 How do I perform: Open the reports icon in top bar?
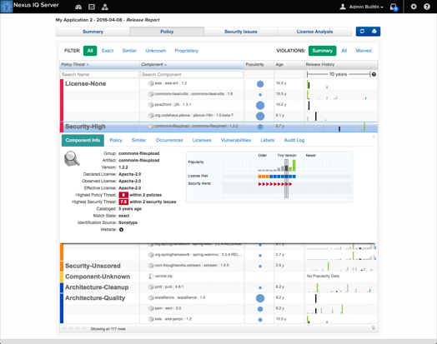[92, 7]
